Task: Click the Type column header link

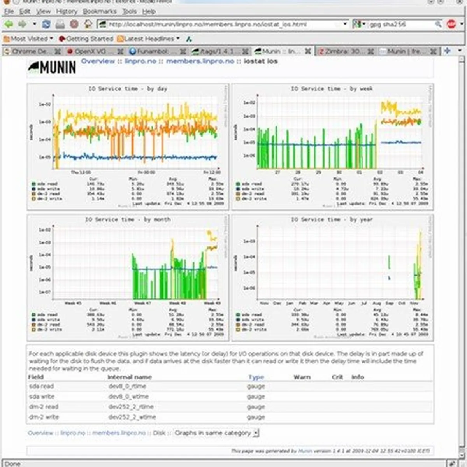Action: (256, 377)
